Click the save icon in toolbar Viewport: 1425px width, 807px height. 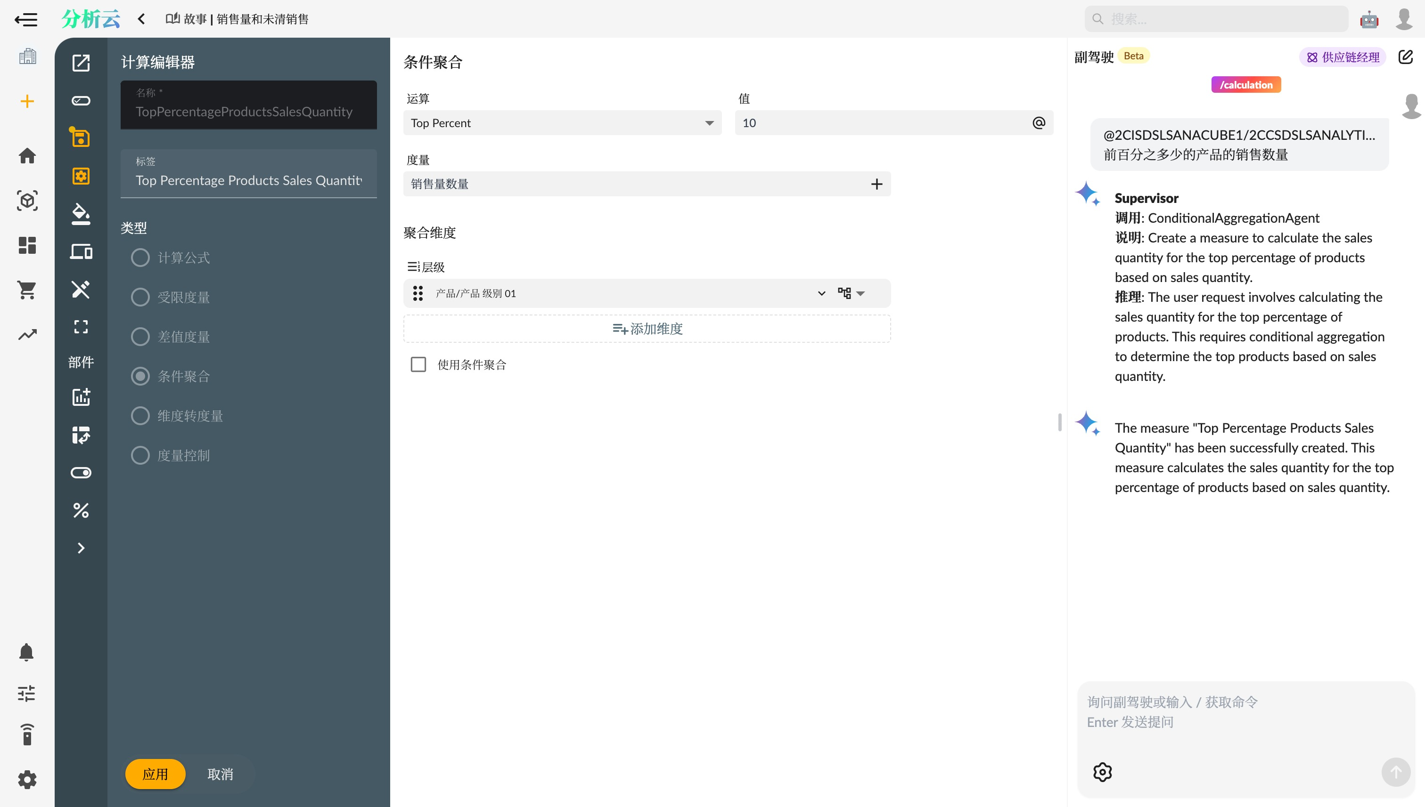[x=81, y=138]
